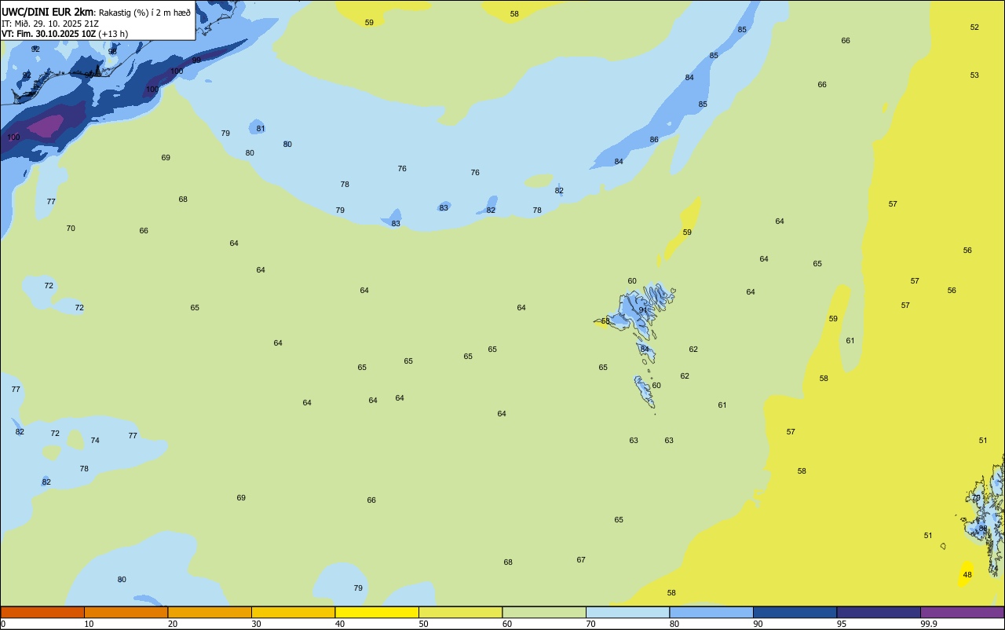Screen dimensions: 1005x630
Task: Click the '53' humidity value
Action: coord(974,75)
